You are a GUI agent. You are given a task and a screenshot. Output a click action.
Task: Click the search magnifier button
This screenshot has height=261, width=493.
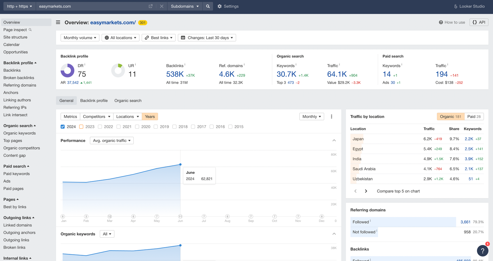pos(208,6)
